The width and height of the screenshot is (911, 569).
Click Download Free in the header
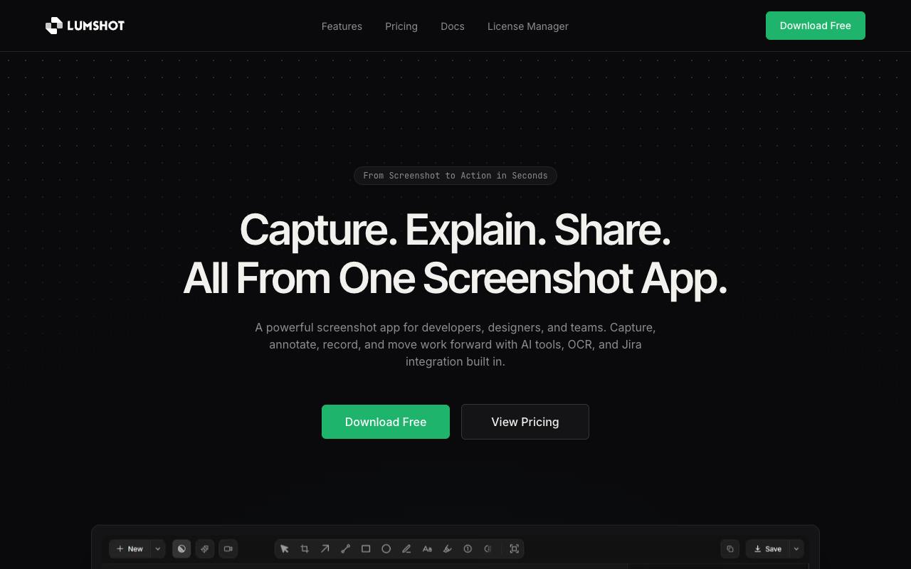click(816, 26)
